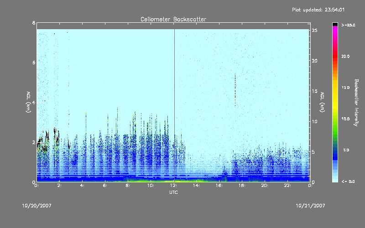365x228 pixels.
Task: Click the 'AGL (km)' left axis label
Action: 28,102
